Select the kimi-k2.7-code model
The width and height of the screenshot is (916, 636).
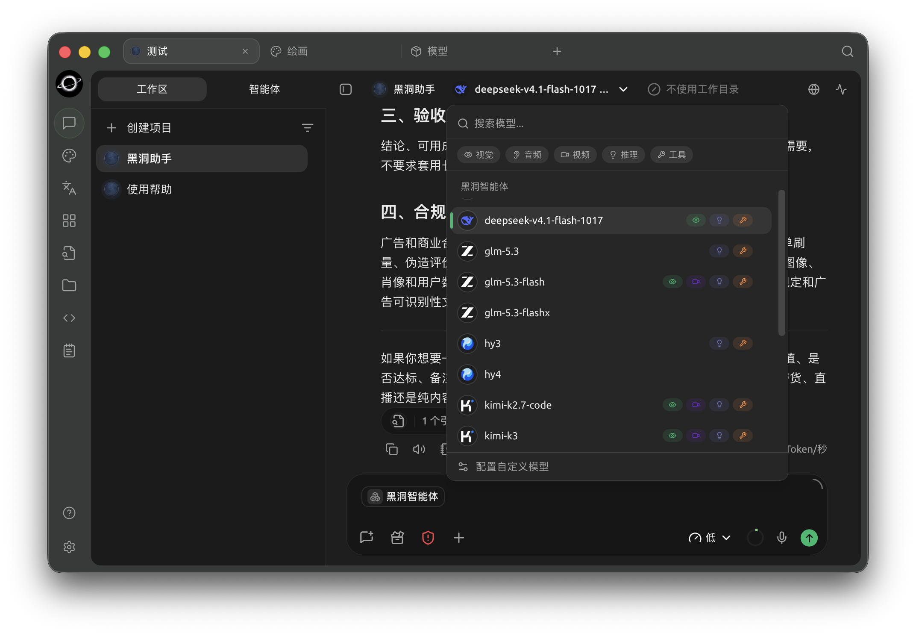pyautogui.click(x=611, y=405)
